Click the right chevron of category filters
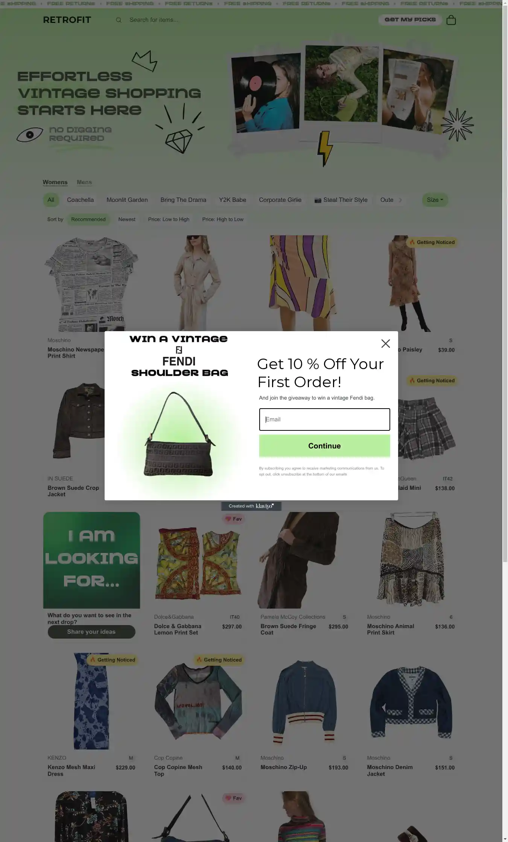The width and height of the screenshot is (508, 842). [400, 200]
